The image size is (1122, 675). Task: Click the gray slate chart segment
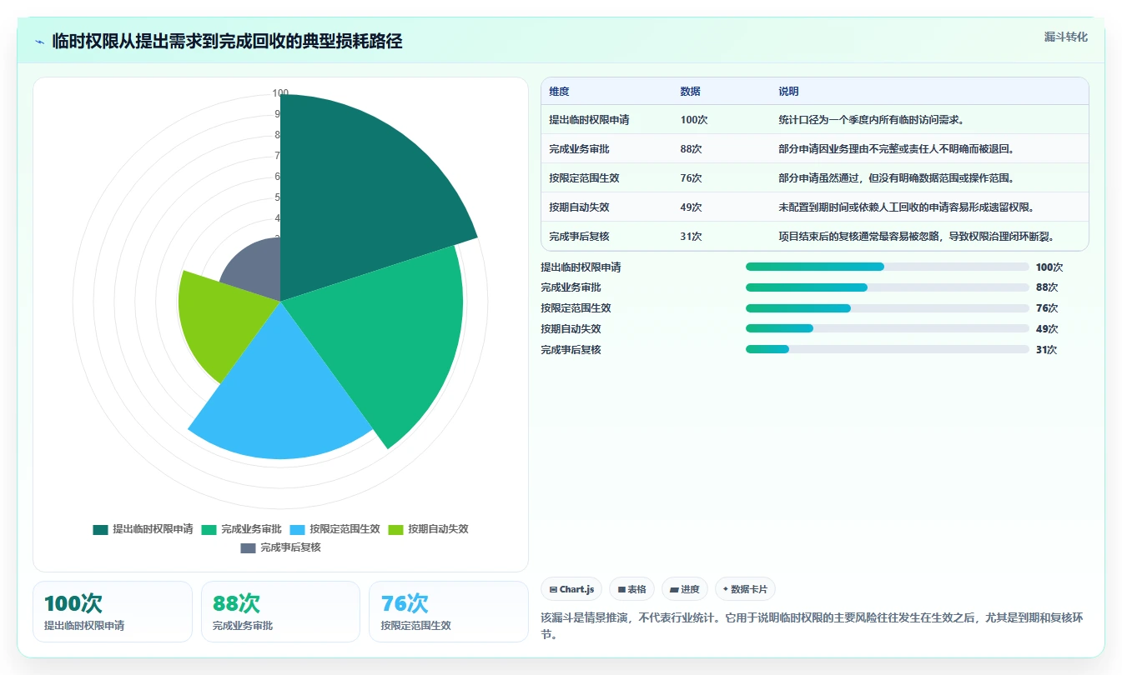tap(254, 271)
